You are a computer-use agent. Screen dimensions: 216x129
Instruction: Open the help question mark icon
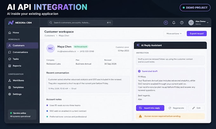click(x=182, y=23)
